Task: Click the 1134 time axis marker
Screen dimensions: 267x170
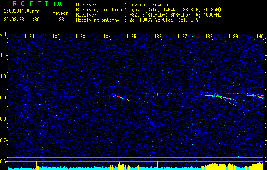Action: [106, 36]
